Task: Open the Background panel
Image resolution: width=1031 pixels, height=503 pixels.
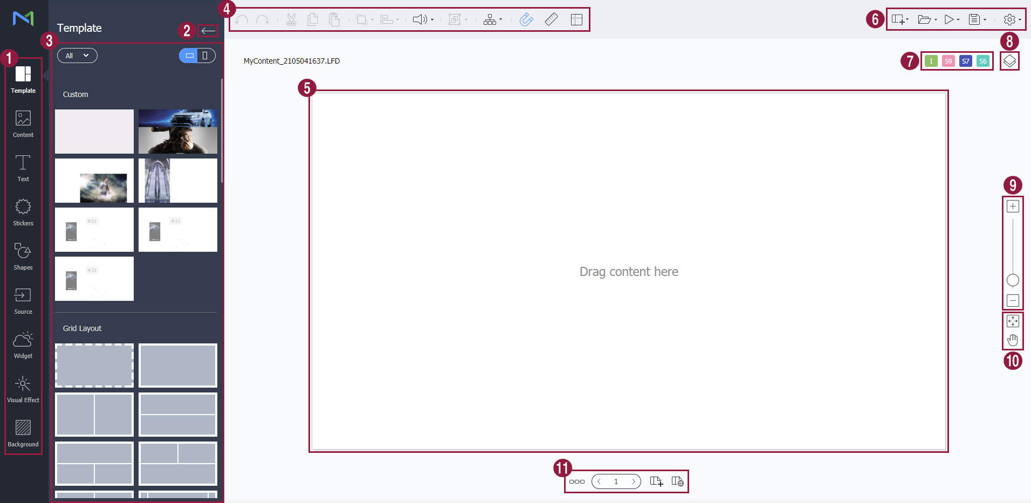Action: 23,433
